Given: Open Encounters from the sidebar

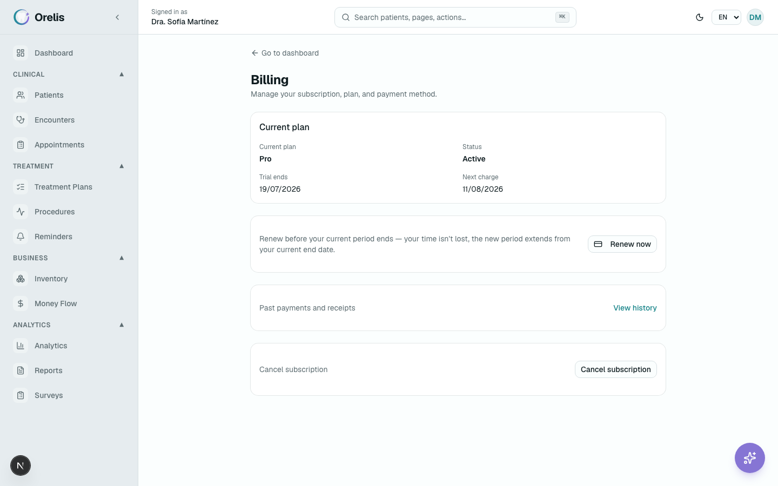Looking at the screenshot, I should coord(69,120).
